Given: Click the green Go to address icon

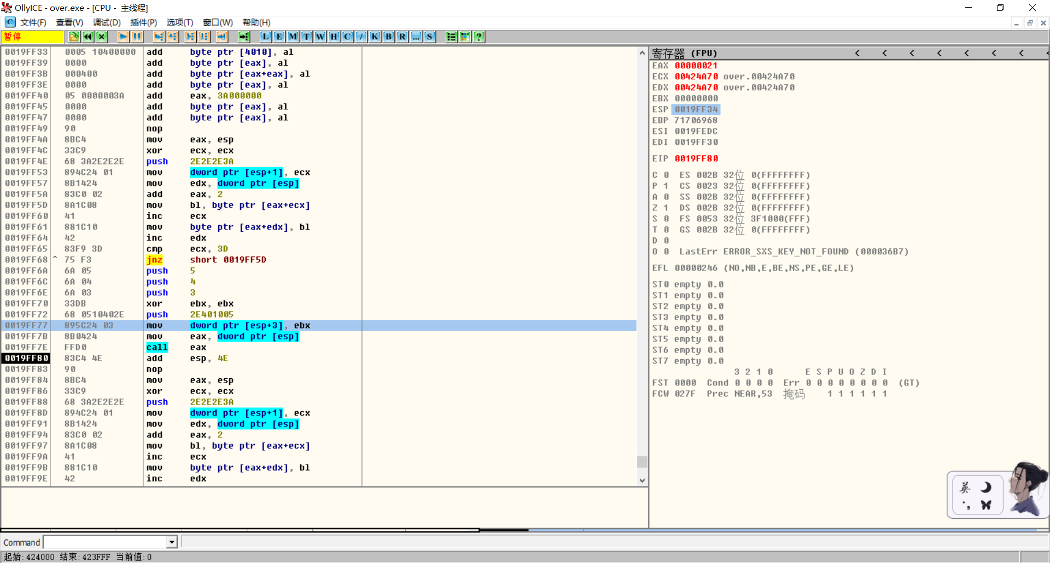Looking at the screenshot, I should tap(243, 37).
